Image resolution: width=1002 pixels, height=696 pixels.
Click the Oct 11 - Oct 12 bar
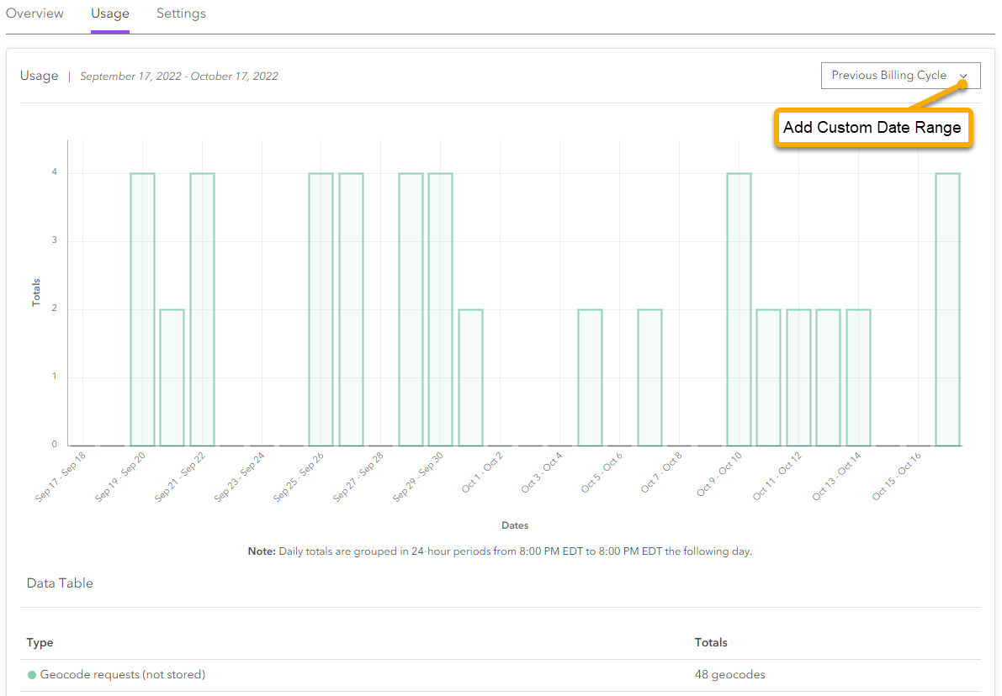[798, 377]
